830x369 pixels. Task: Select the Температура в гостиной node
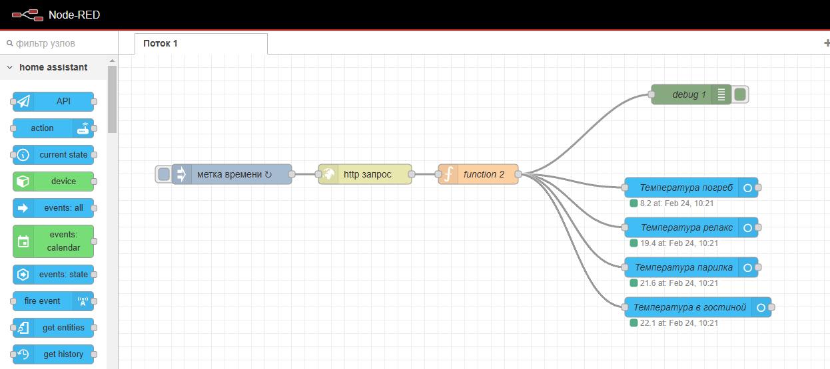(x=689, y=307)
